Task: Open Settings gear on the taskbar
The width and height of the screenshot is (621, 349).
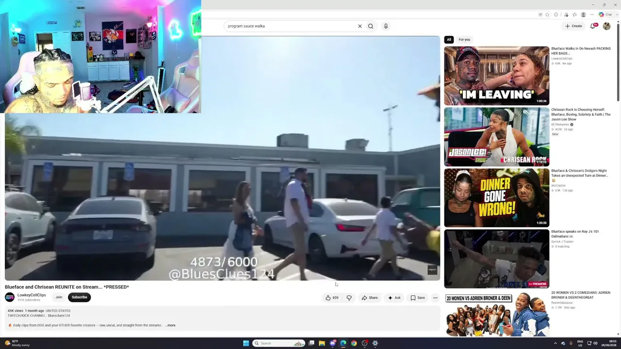Action: coord(375,343)
